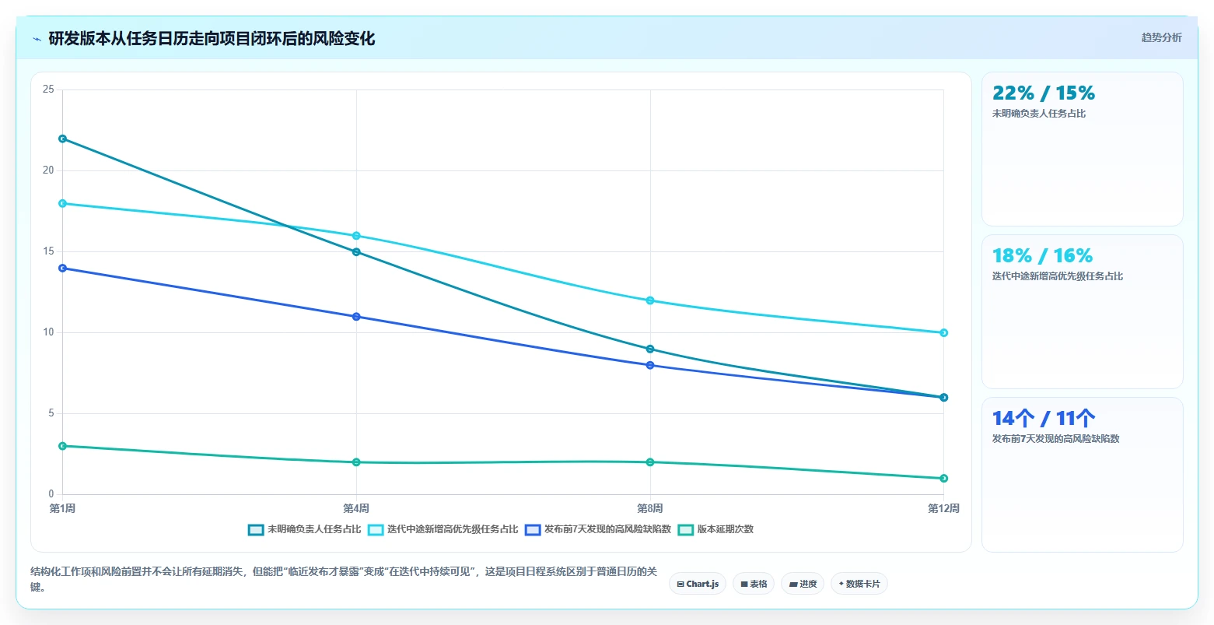Click the 15 y-axis tick label
1214x625 pixels.
tap(48, 251)
